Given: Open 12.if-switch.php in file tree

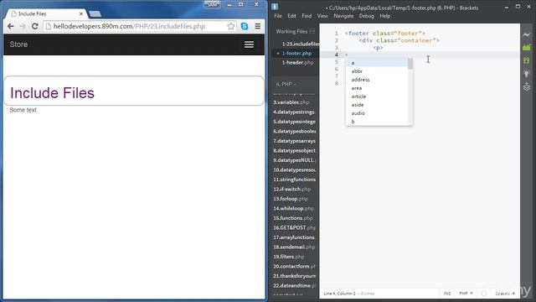Looking at the screenshot, I should point(291,189).
